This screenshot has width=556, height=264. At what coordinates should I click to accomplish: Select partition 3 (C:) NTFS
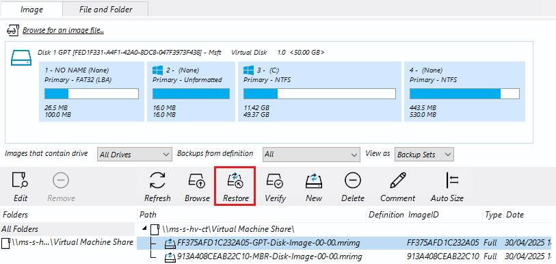(x=319, y=92)
